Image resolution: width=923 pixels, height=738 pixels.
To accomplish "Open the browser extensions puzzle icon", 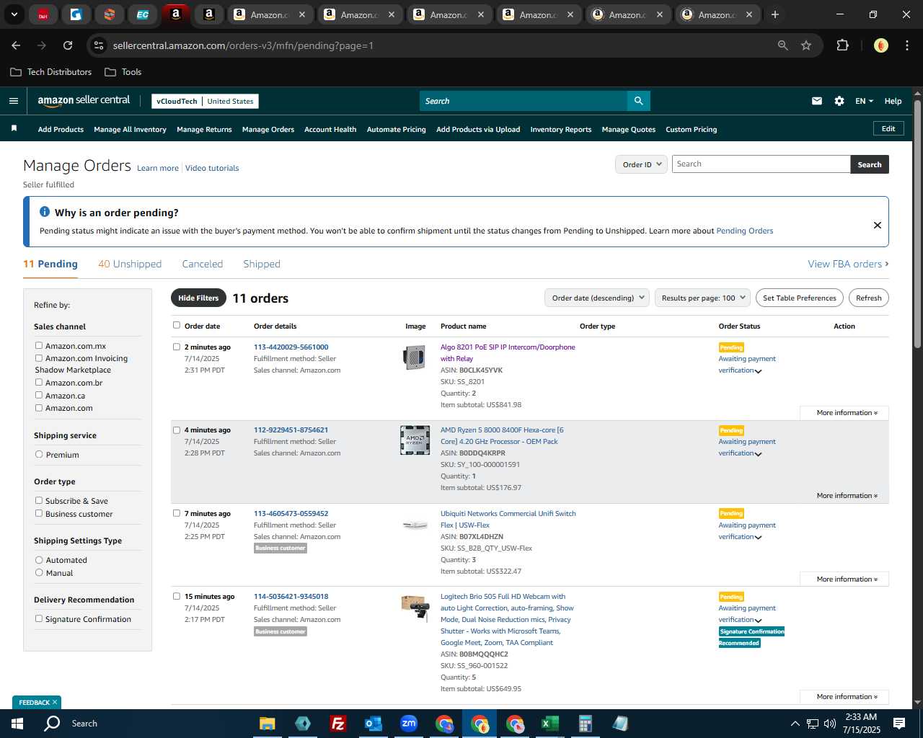I will (842, 45).
